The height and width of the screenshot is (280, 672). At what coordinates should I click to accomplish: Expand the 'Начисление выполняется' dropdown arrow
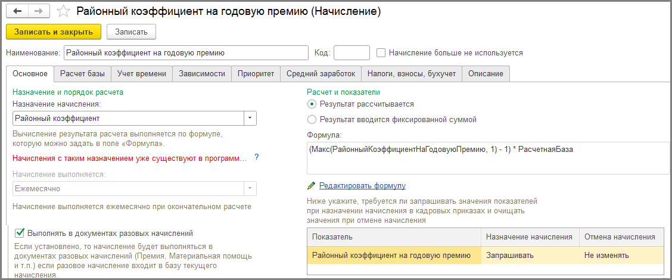pos(250,189)
